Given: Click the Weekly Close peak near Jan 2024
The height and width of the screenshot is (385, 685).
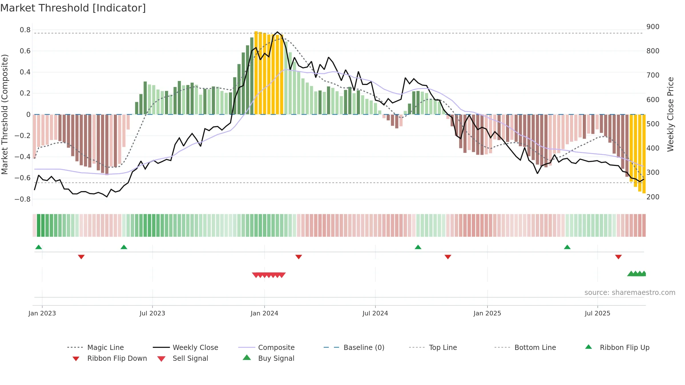Looking at the screenshot, I should (277, 32).
